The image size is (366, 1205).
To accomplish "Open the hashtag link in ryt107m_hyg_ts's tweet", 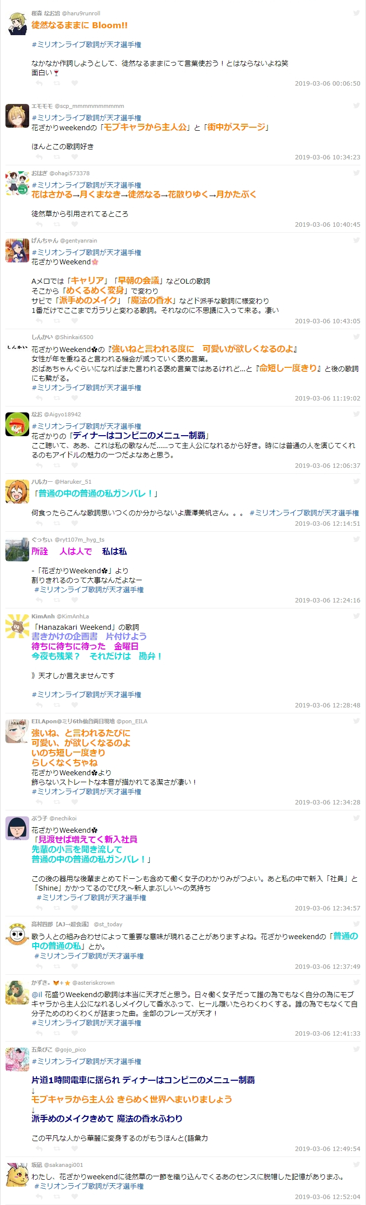I will pyautogui.click(x=89, y=590).
